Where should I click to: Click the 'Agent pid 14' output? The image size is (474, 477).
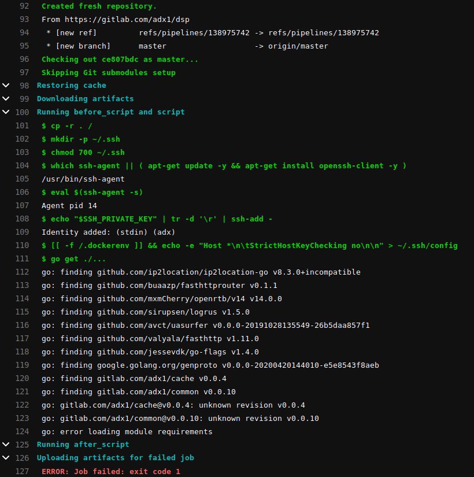pos(69,206)
